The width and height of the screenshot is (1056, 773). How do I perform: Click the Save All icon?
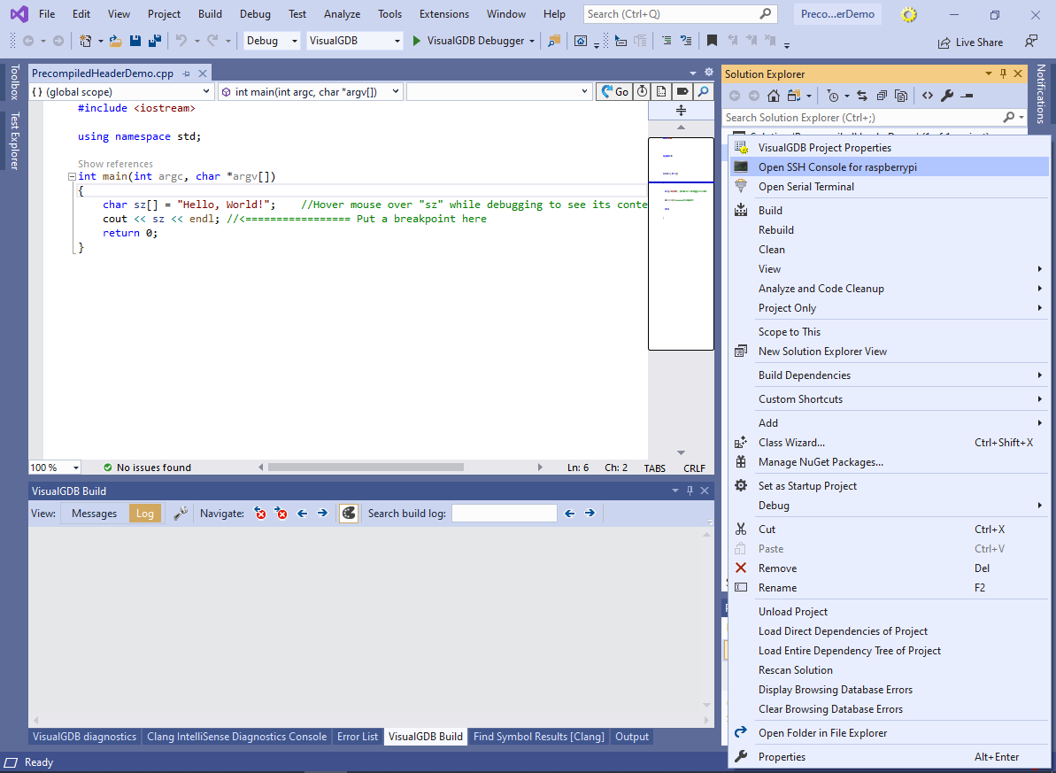point(154,41)
